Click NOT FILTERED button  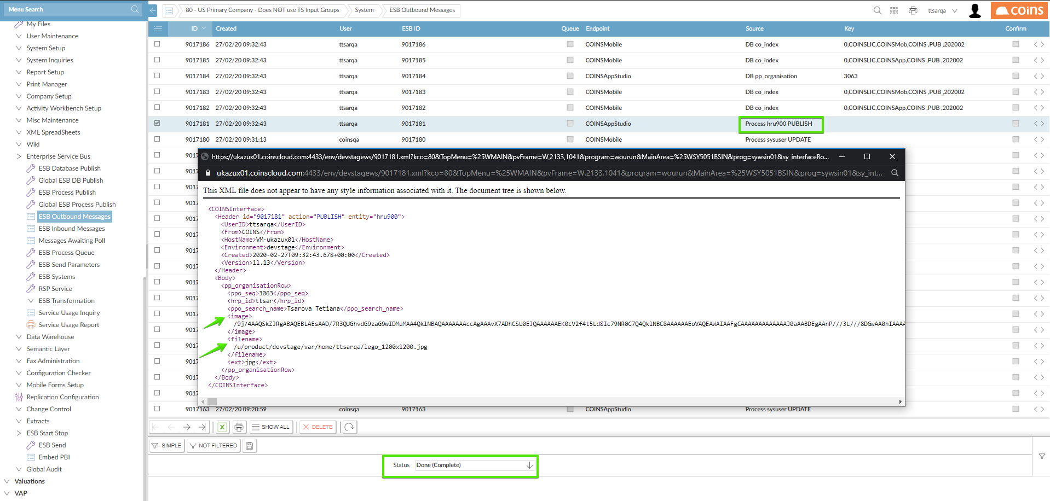(213, 446)
